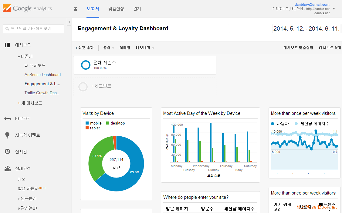Open the 대시보드 panel grid icon
342x213 pixels.
(7, 45)
